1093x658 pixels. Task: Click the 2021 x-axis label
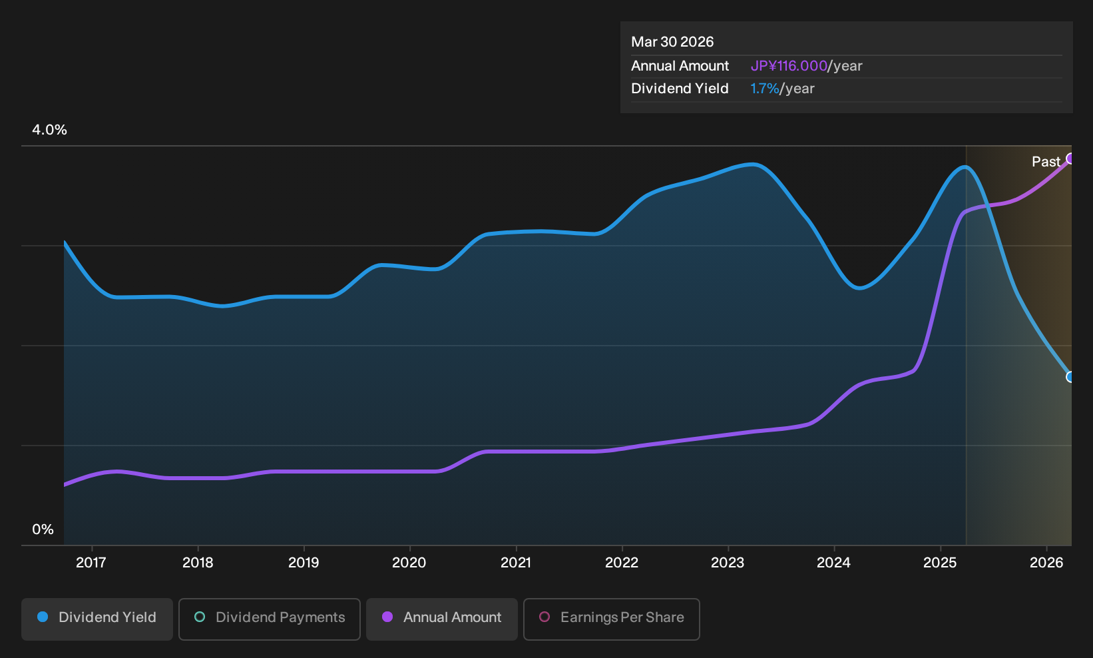click(x=516, y=563)
